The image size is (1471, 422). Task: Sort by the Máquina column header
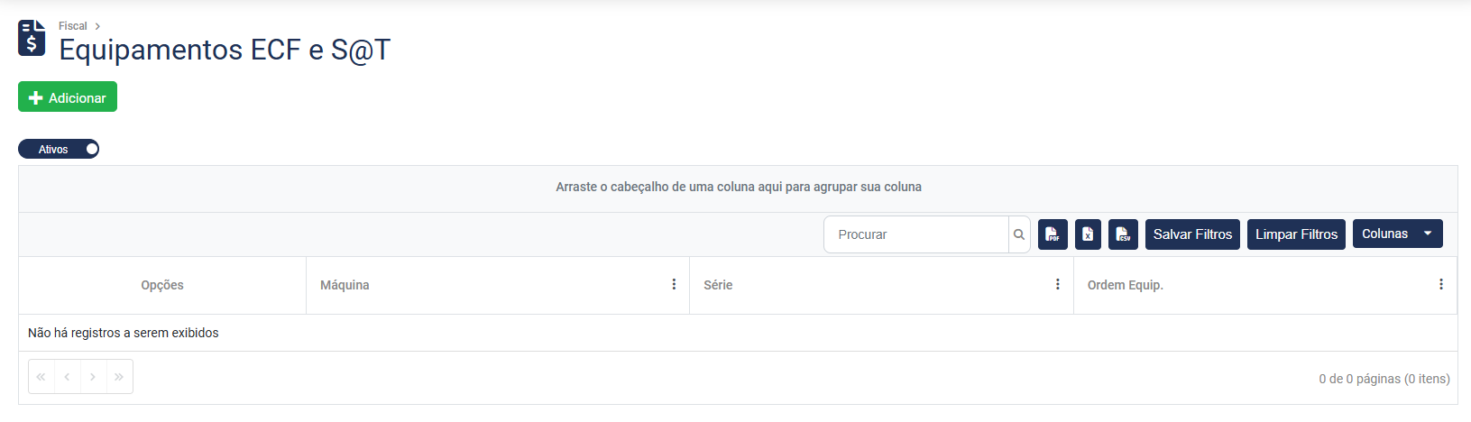(345, 285)
